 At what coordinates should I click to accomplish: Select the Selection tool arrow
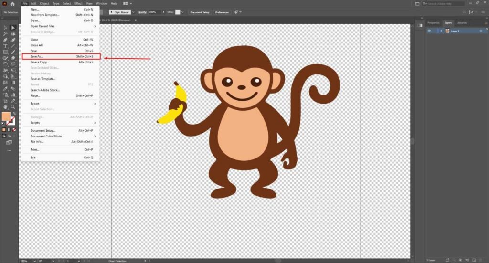(x=5, y=27)
